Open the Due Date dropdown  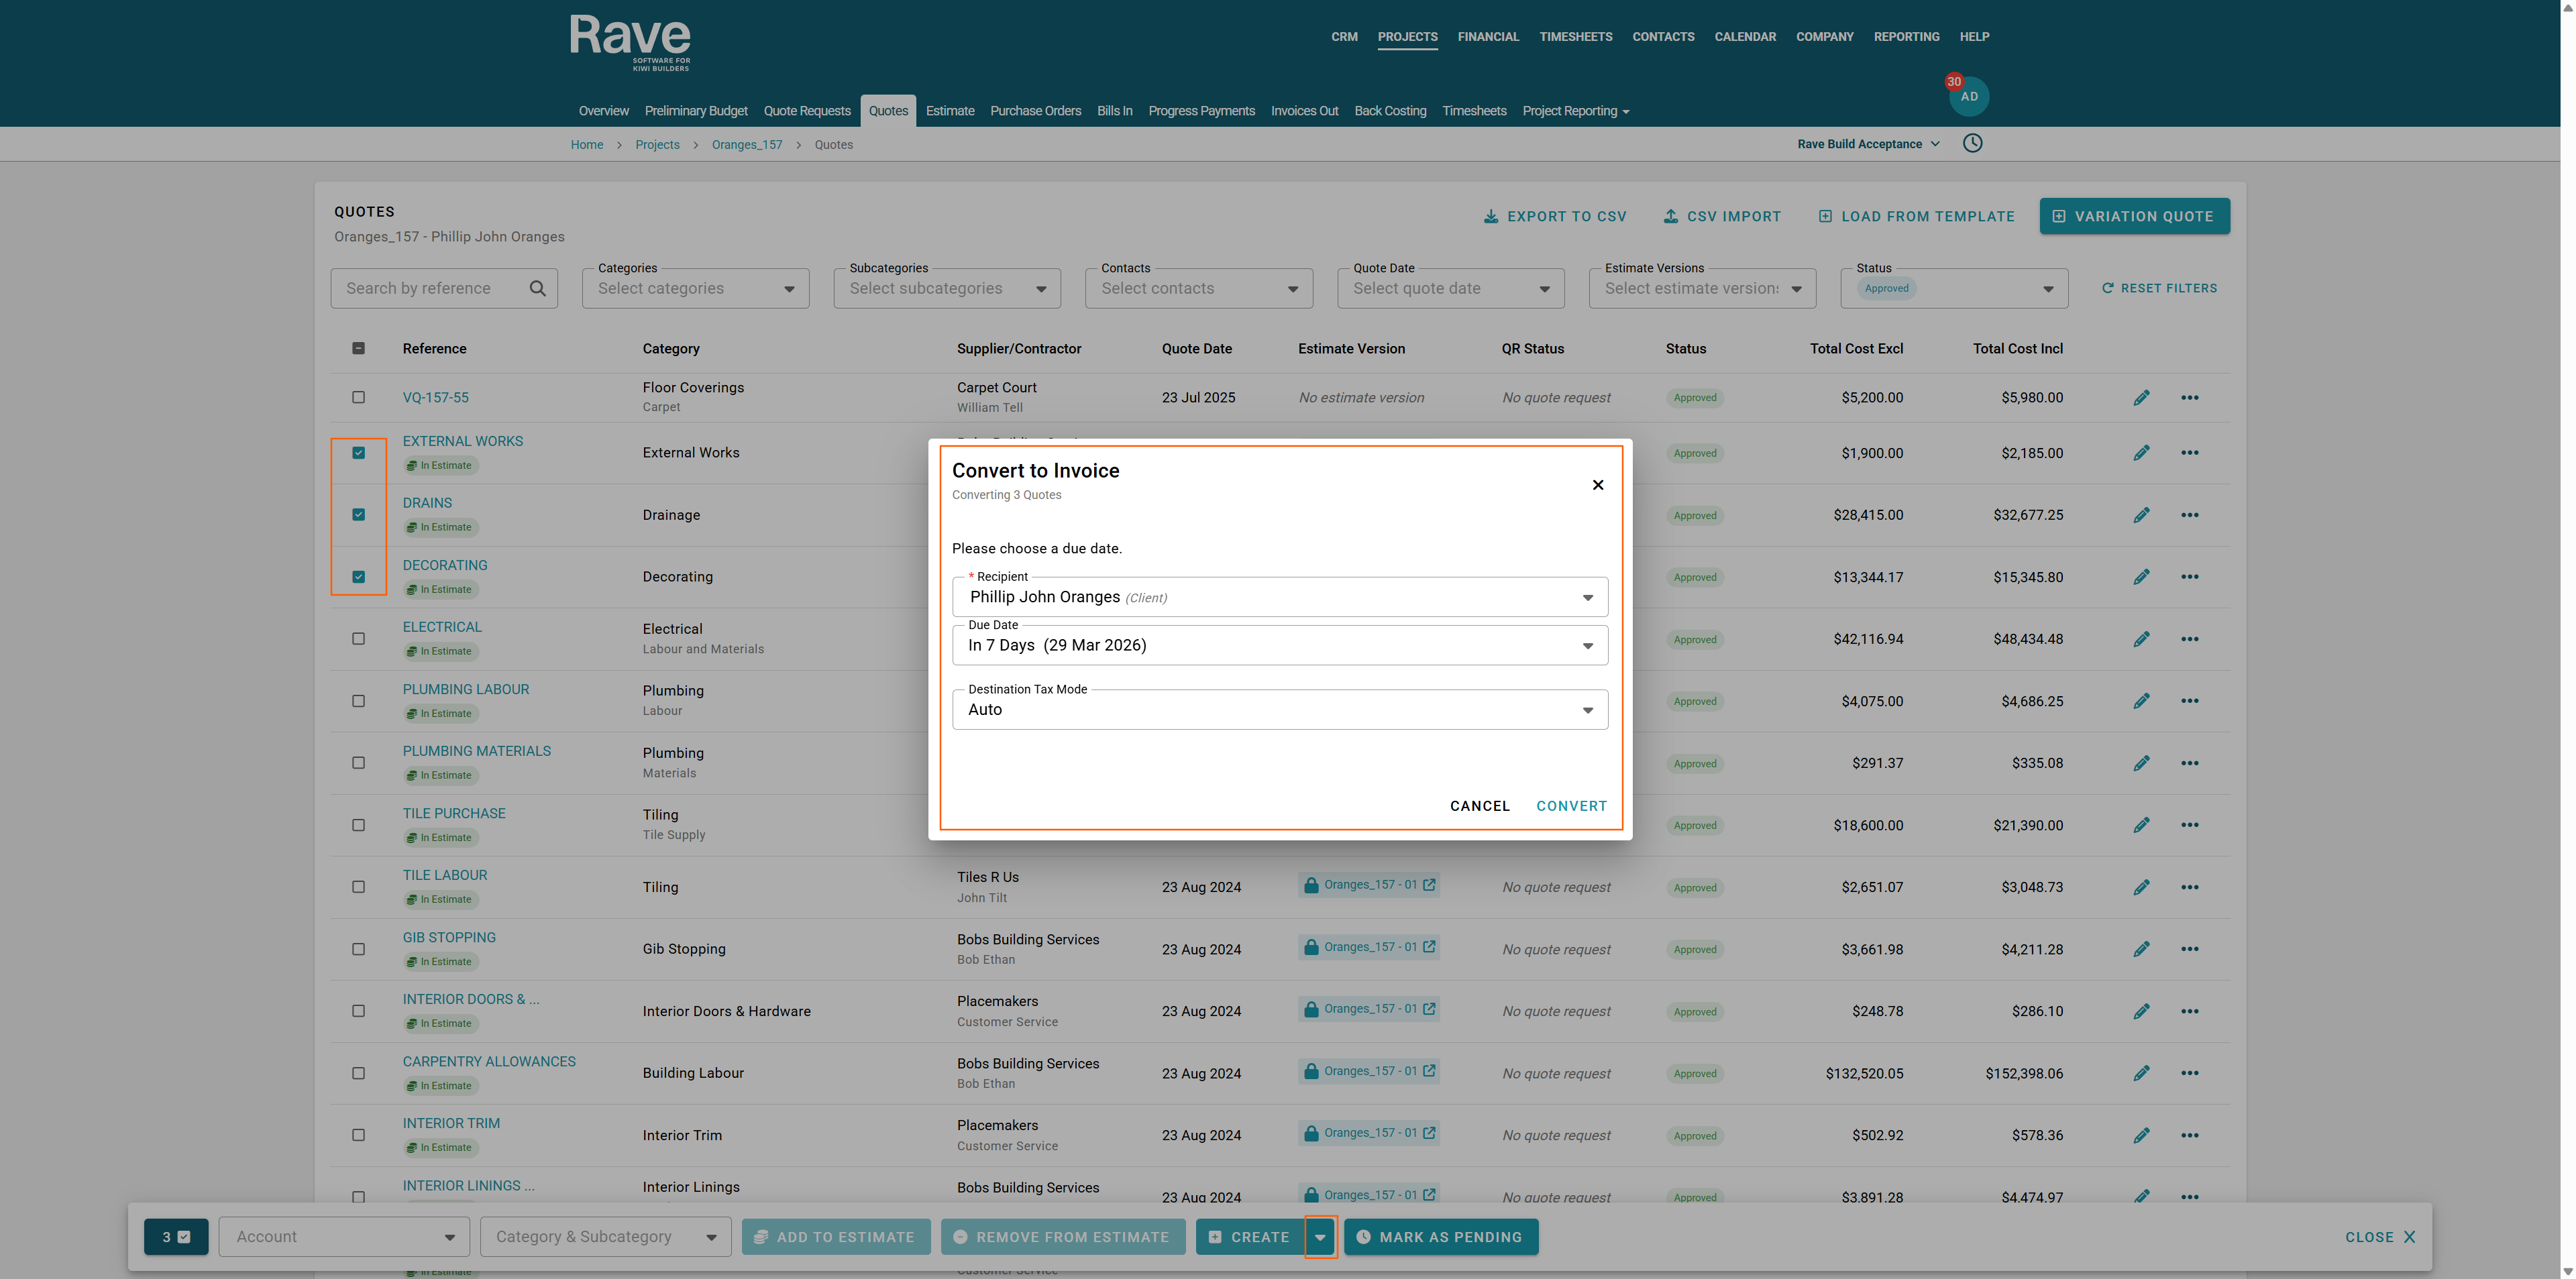(x=1279, y=646)
